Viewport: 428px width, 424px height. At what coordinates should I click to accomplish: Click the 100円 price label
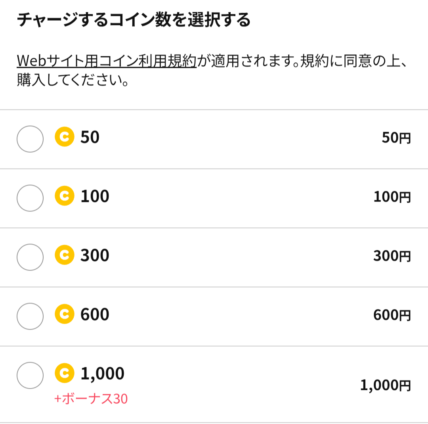[392, 196]
